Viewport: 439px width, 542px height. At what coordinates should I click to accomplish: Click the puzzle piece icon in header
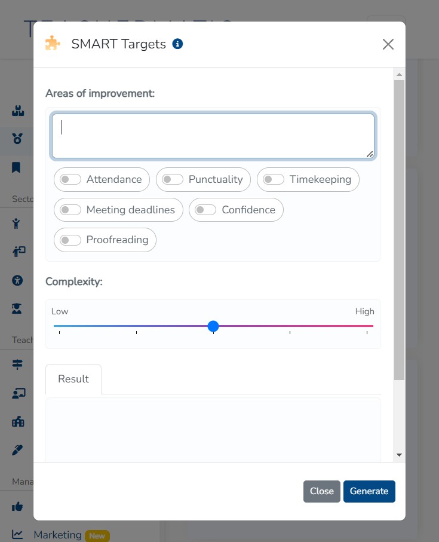coord(53,44)
